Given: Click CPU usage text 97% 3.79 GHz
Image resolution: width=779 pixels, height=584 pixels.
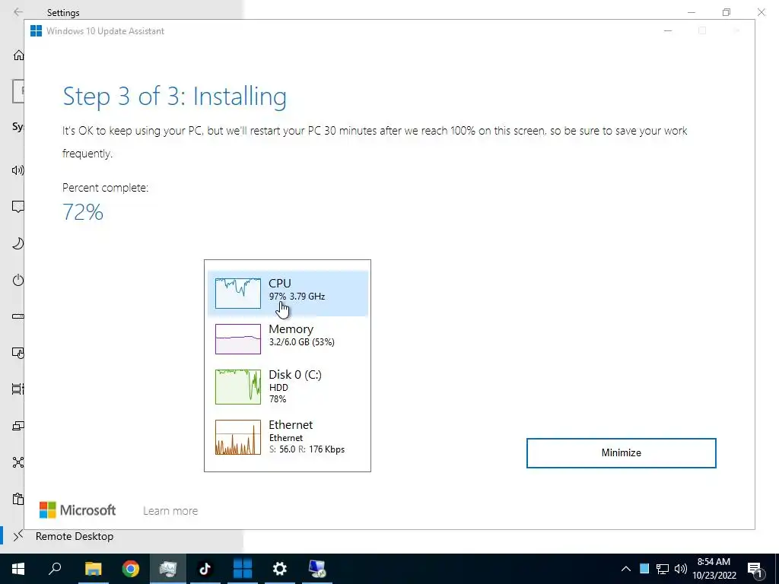Looking at the screenshot, I should pos(297,297).
